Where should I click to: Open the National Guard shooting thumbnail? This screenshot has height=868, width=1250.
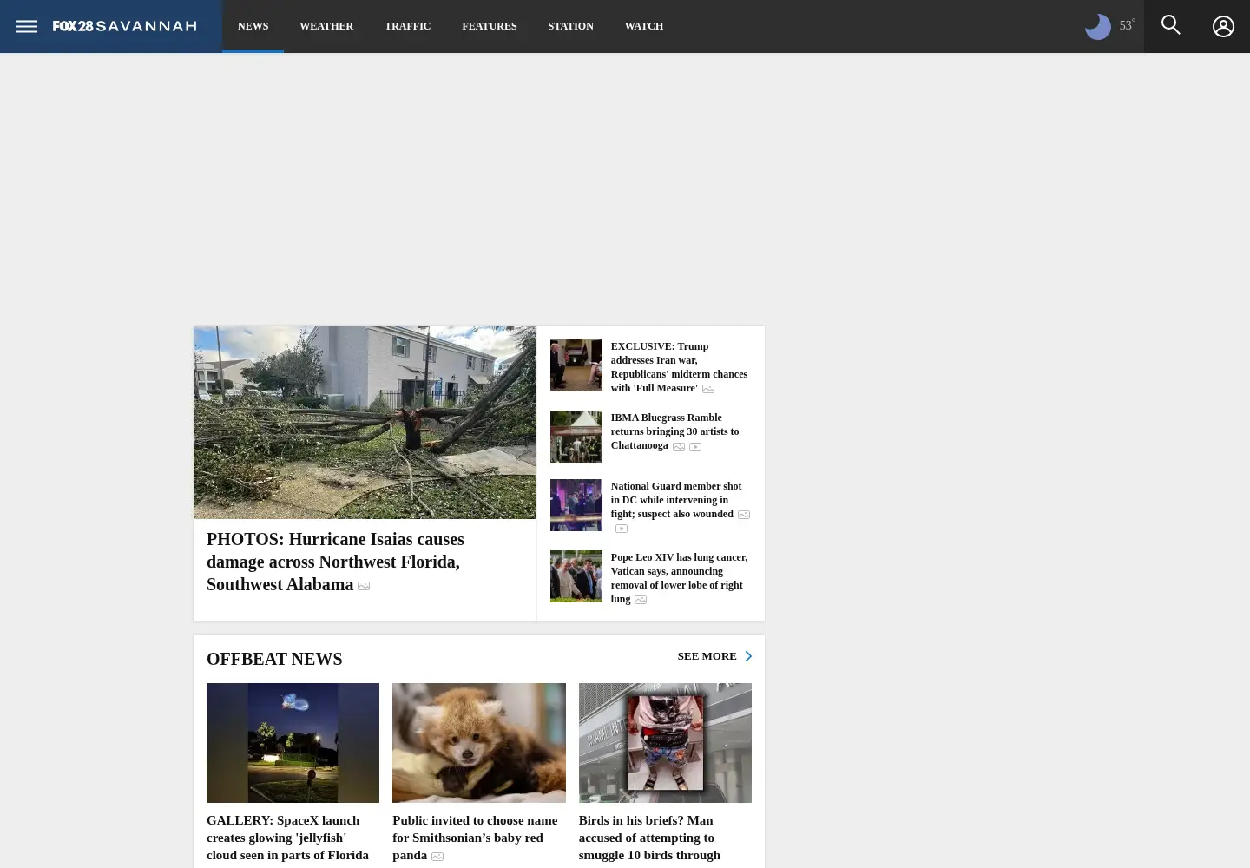coord(576,505)
